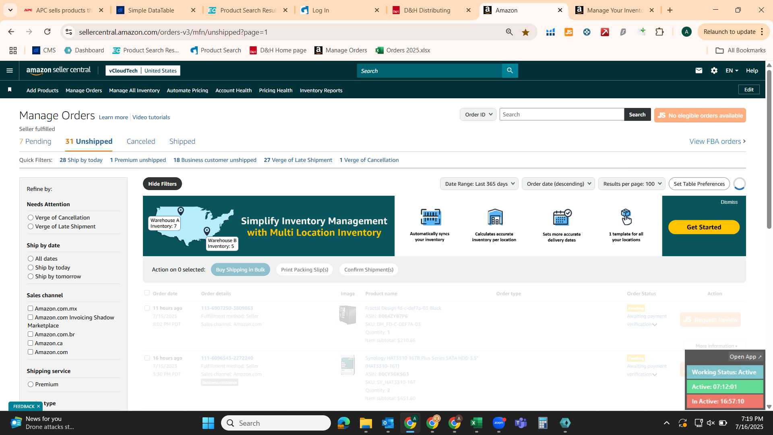Screen dimensions: 773x435
Task: Open a new browser tab
Action: (x=670, y=10)
